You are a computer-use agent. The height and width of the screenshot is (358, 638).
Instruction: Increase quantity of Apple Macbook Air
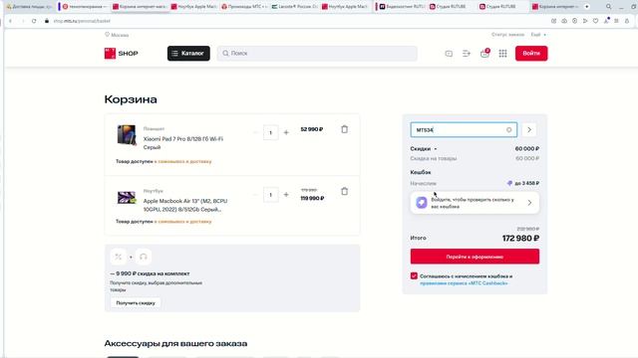[286, 195]
